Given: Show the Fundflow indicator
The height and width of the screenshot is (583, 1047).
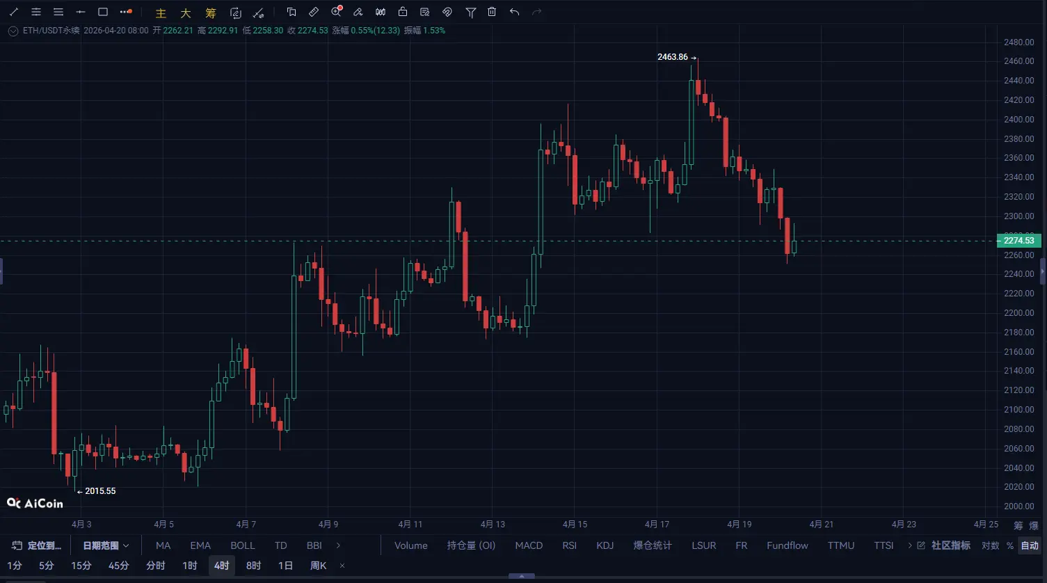Looking at the screenshot, I should 788,545.
